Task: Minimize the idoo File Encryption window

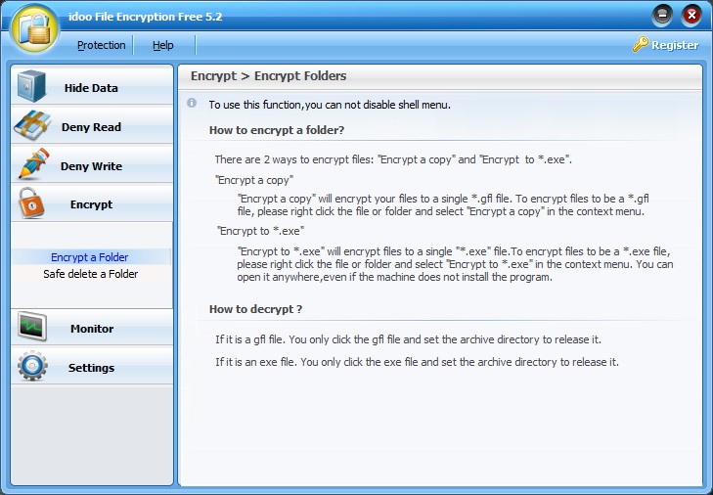Action: coord(662,16)
